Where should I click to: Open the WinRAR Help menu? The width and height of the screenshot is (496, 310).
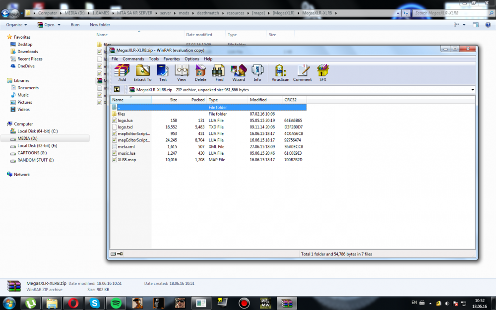pos(208,59)
